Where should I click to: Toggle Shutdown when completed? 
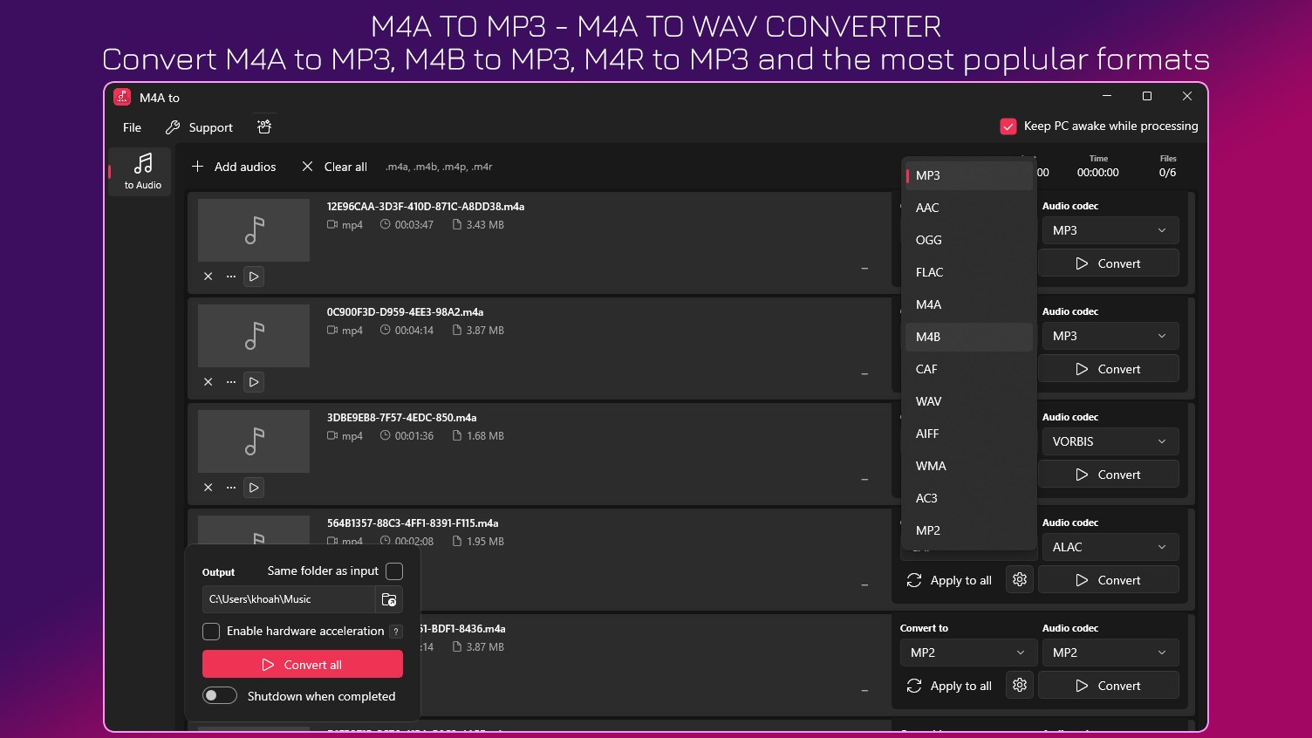click(x=220, y=695)
